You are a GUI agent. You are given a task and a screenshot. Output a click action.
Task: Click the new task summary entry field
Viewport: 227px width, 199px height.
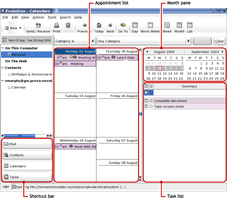pyautogui.click(x=189, y=93)
